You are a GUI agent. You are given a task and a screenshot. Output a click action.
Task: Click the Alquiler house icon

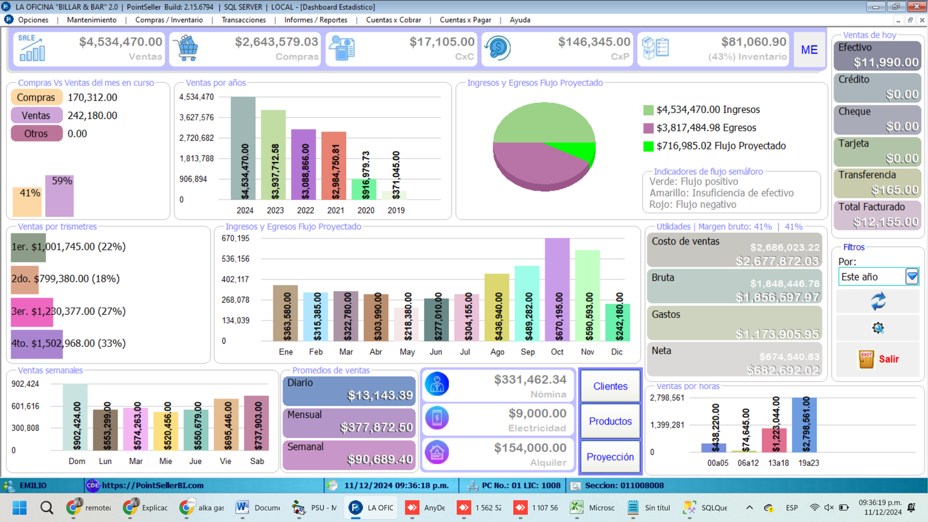(437, 452)
